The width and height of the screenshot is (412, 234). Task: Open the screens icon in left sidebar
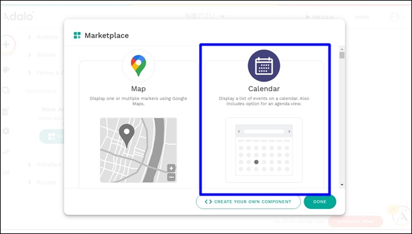point(6,90)
